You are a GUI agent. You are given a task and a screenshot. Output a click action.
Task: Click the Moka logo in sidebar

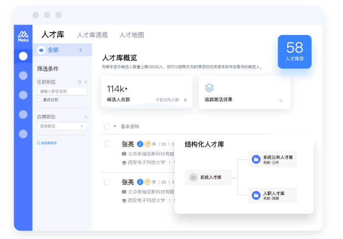pos(23,36)
